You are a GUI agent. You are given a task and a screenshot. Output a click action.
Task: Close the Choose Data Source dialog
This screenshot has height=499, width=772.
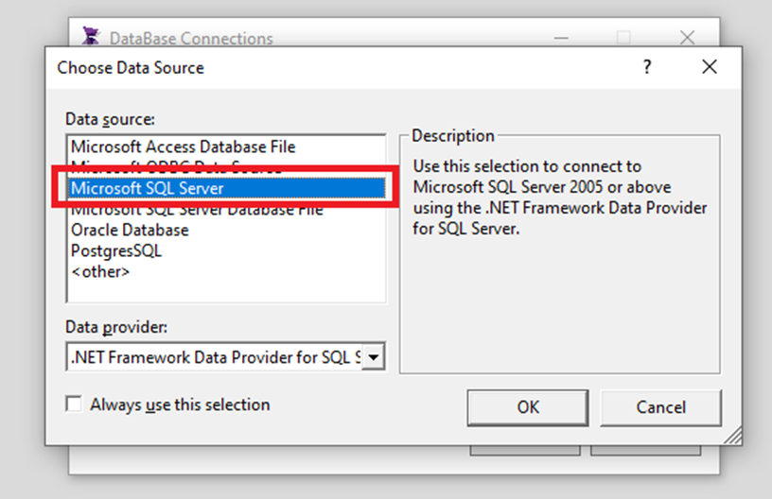click(710, 67)
